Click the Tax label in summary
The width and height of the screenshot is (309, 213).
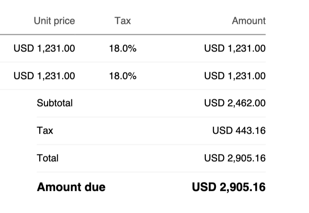click(x=45, y=131)
